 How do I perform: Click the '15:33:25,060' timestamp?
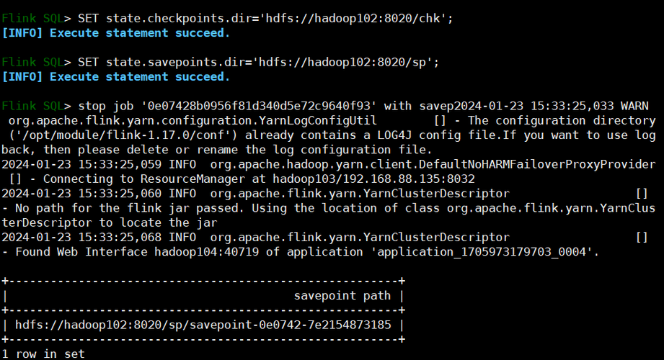click(120, 194)
